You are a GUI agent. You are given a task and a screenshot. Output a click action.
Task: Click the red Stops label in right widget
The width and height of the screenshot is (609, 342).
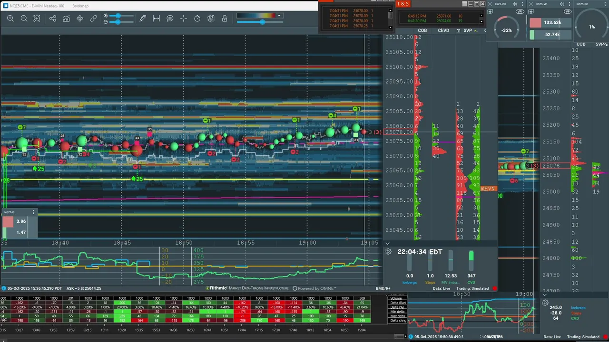[x=576, y=313]
